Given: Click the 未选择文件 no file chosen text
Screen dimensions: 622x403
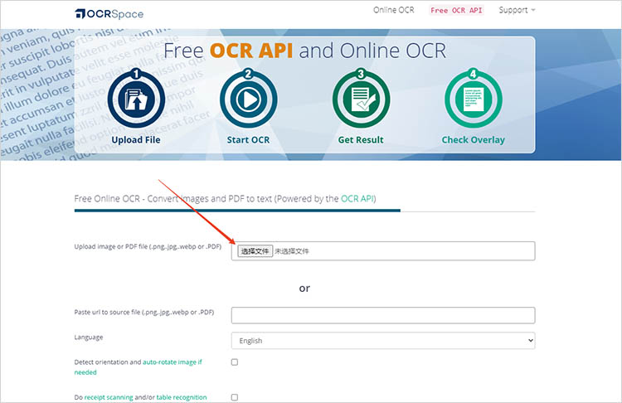Looking at the screenshot, I should pyautogui.click(x=292, y=251).
